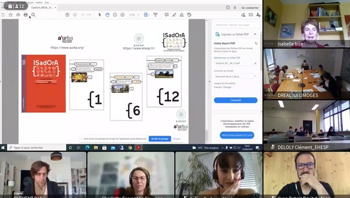Collapse the Exporter un fichier PDF section
Viewport: 350px width, 198px height.
[x=255, y=34]
